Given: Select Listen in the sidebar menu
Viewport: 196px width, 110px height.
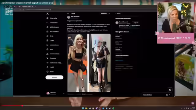Looking at the screenshot, I should point(50,40).
